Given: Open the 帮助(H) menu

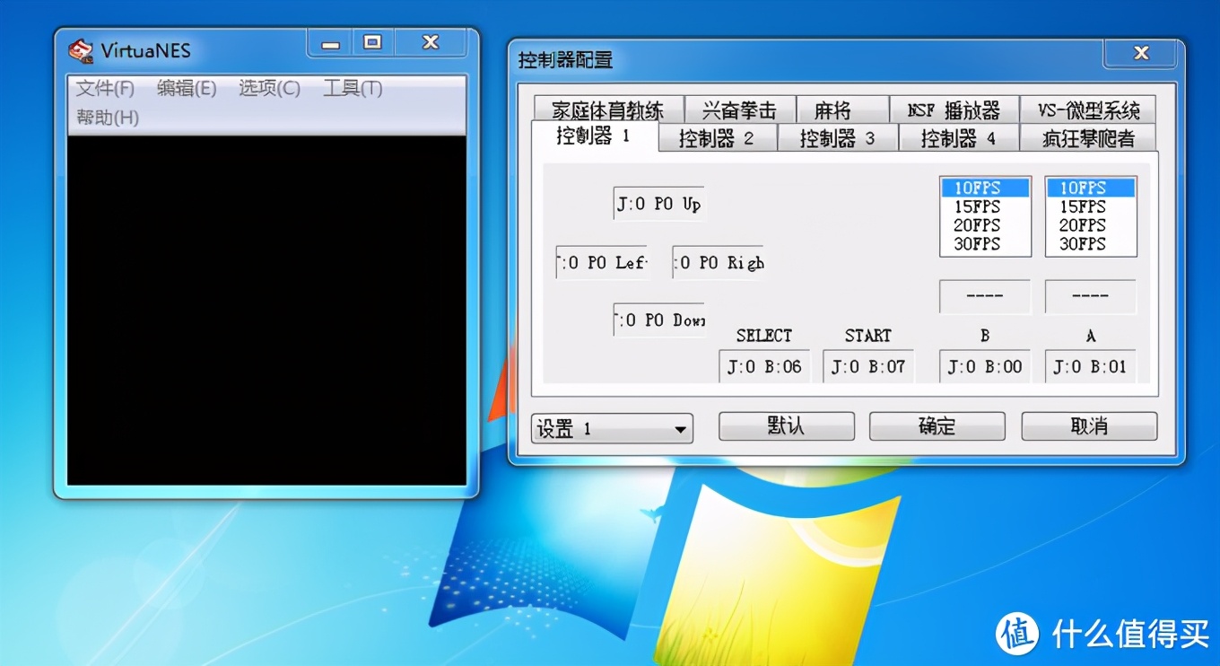Looking at the screenshot, I should tap(105, 117).
